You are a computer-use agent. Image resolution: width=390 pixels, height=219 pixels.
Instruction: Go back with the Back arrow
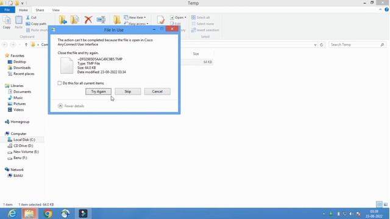pos(5,44)
